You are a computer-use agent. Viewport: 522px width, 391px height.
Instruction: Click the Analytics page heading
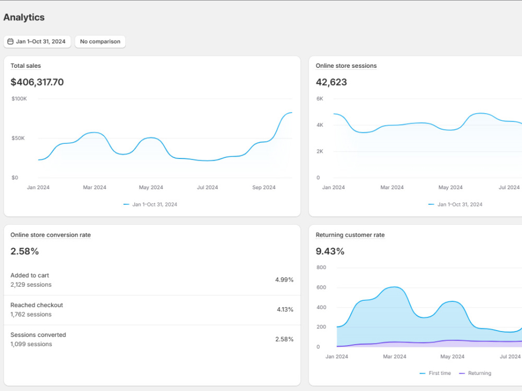point(24,17)
